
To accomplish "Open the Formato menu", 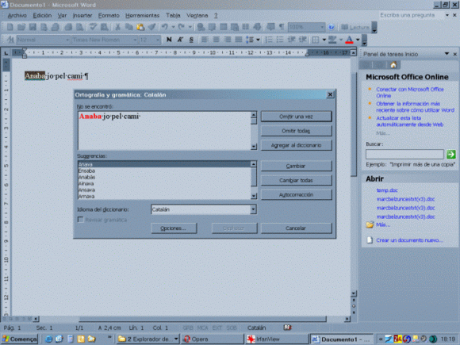I will [x=109, y=16].
